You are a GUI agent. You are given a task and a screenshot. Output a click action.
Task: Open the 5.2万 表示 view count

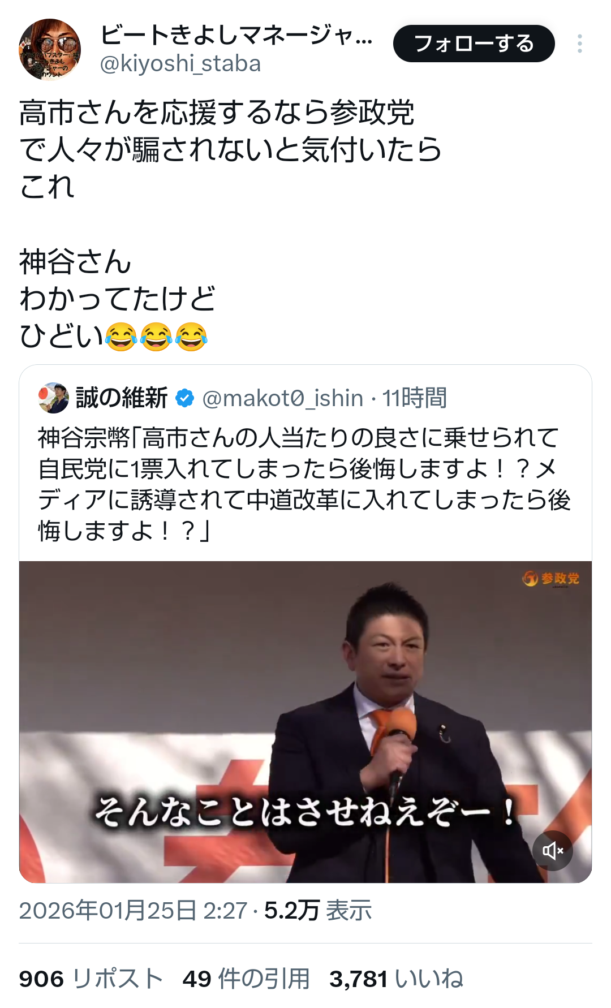coord(318,911)
